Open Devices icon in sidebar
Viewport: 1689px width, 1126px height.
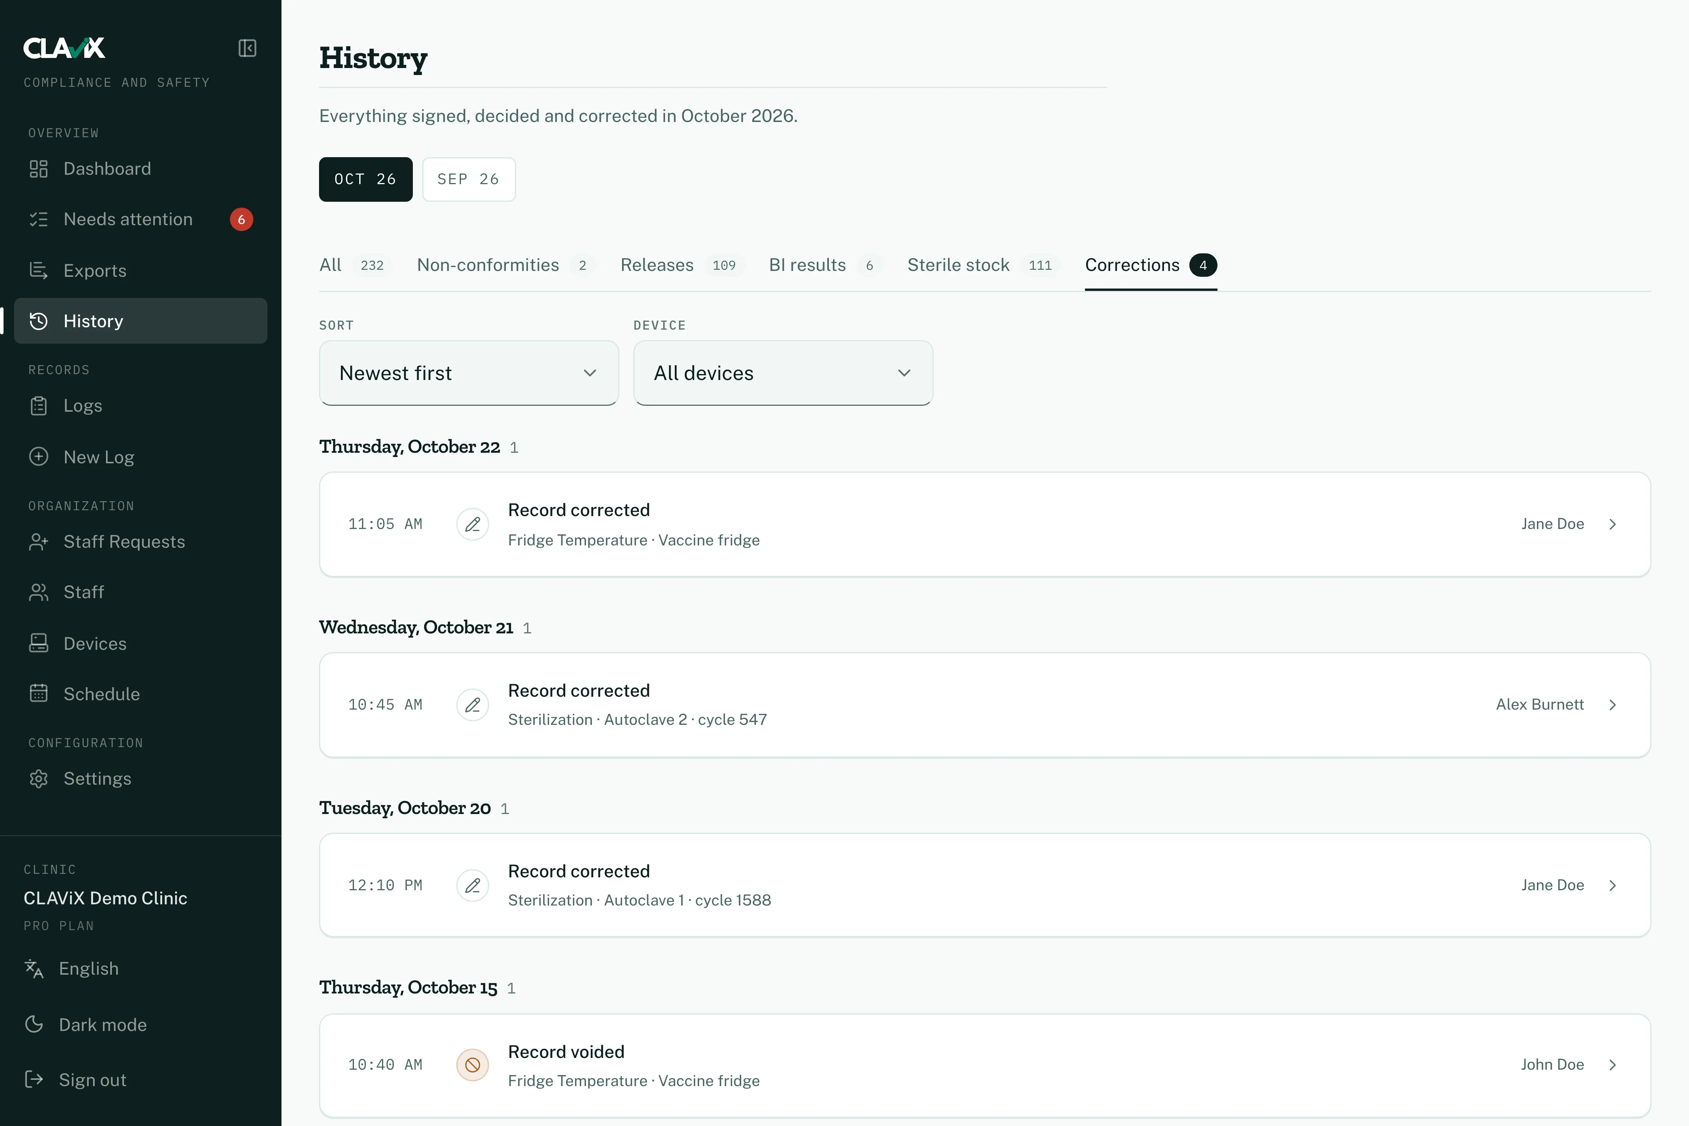[x=39, y=644]
